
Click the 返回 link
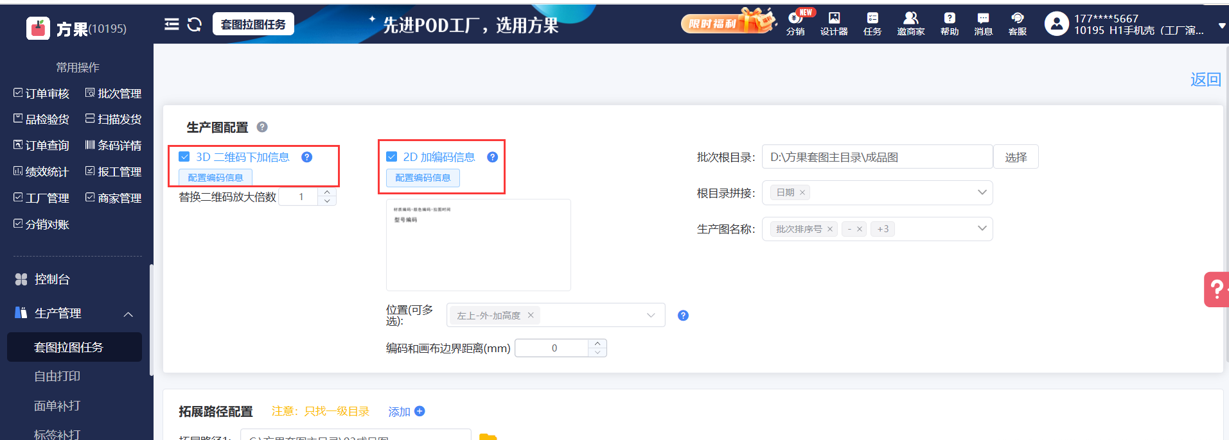1205,80
